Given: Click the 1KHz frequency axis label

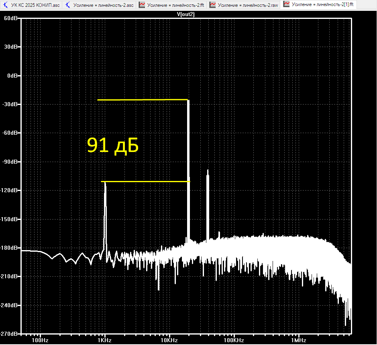Looking at the screenshot, I should 105,340.
